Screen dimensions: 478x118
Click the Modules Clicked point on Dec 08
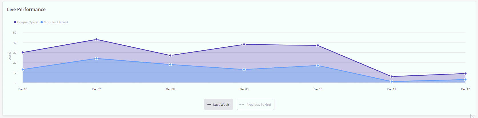[170, 65]
